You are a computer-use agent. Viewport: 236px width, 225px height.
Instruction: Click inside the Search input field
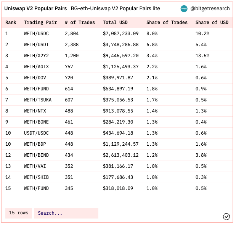click(x=66, y=213)
